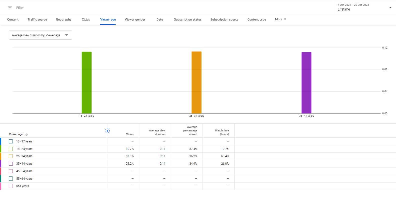The width and height of the screenshot is (396, 197).
Task: Open the Lifetime date range dropdown
Action: (365, 8)
